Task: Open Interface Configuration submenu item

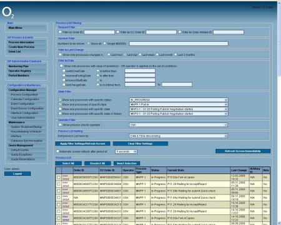Action: click(24, 113)
